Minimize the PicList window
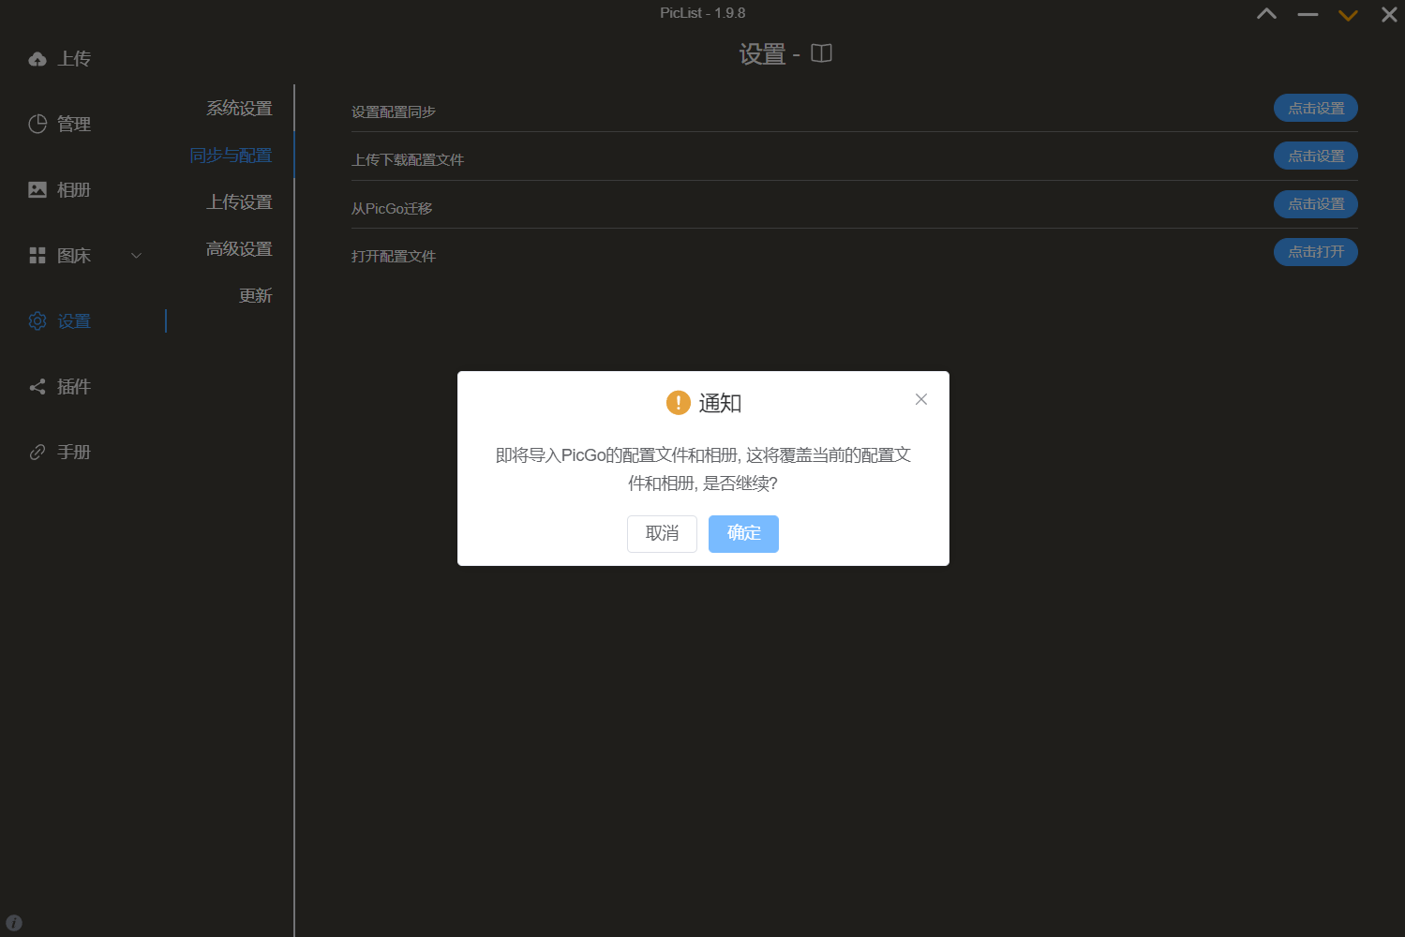This screenshot has width=1405, height=937. [x=1308, y=15]
